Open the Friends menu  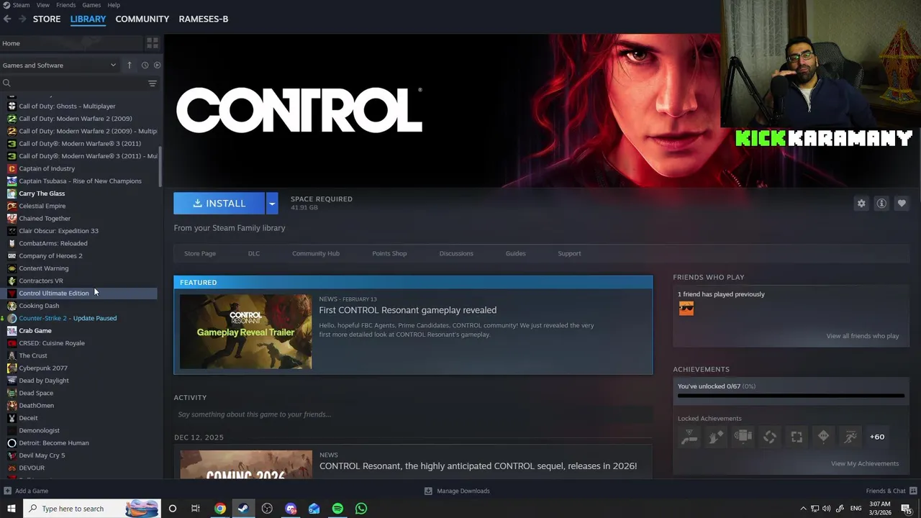coord(66,5)
